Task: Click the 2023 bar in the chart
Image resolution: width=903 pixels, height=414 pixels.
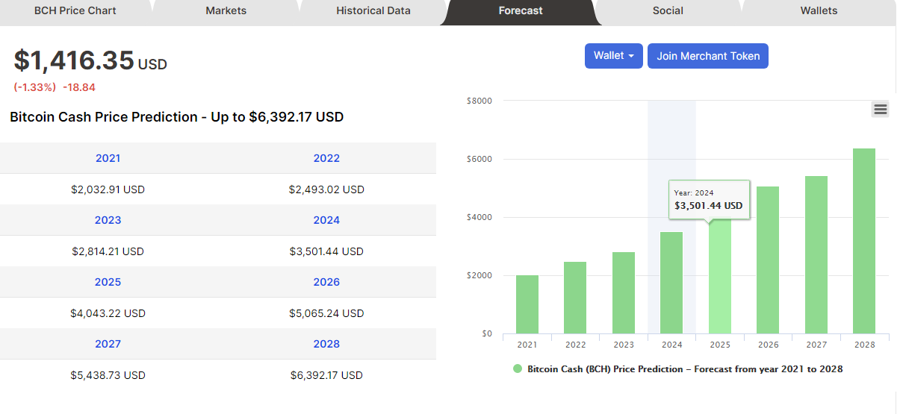Action: (624, 293)
